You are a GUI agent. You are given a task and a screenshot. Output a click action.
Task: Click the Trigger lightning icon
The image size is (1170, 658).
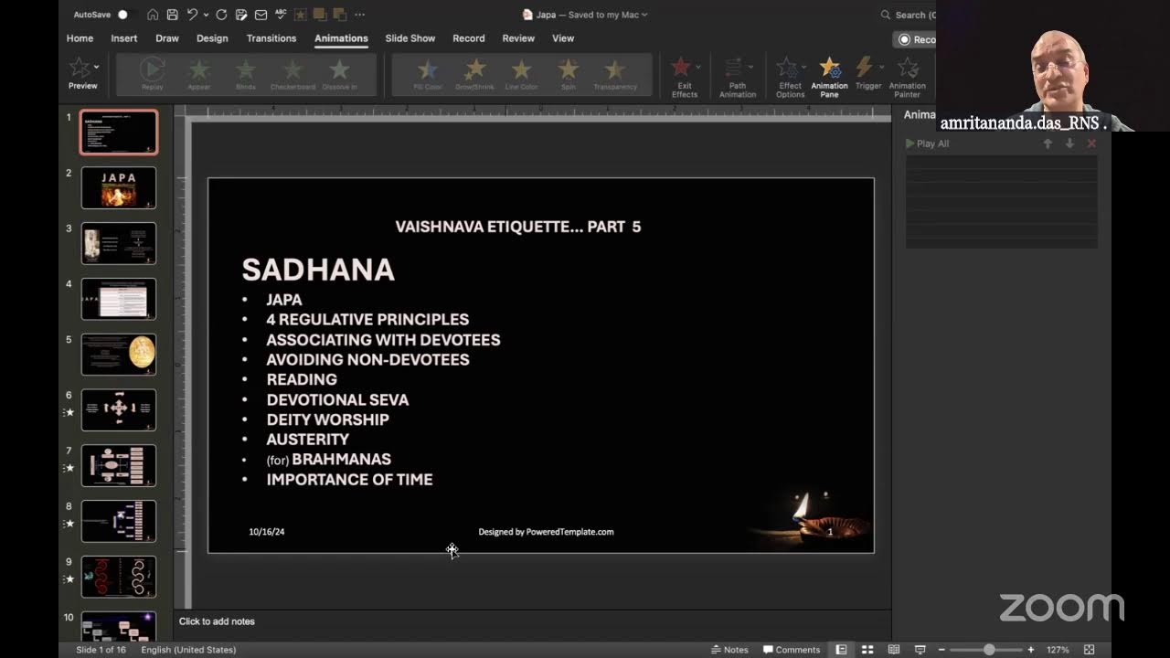tap(864, 67)
